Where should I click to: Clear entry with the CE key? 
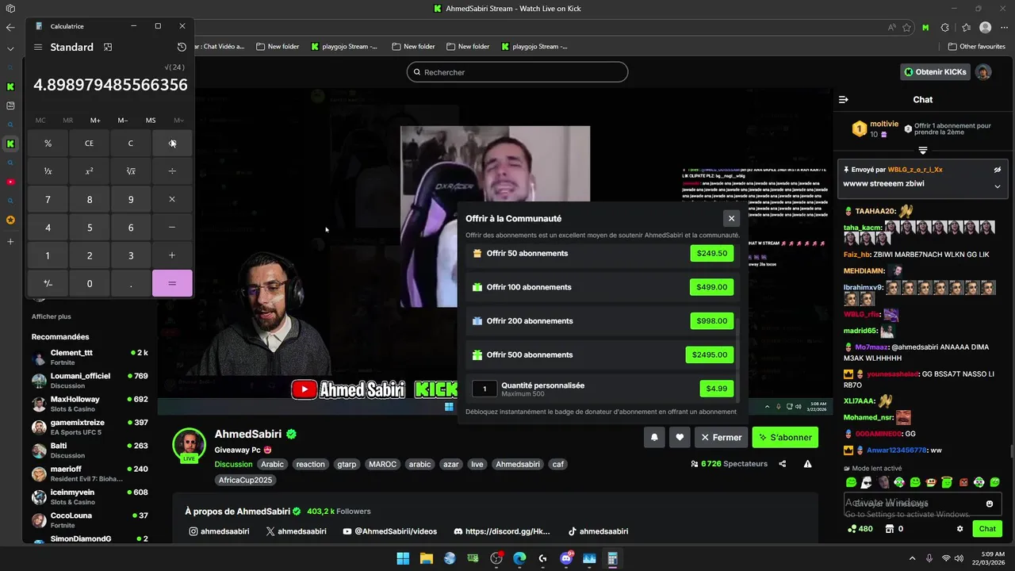coord(89,144)
